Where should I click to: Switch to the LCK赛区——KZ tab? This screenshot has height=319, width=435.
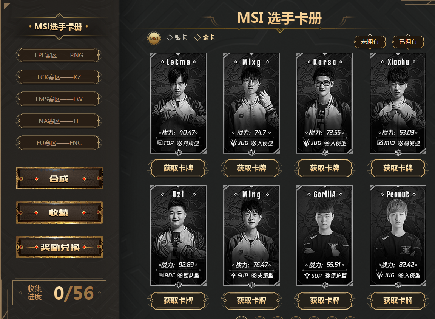pyautogui.click(x=59, y=77)
